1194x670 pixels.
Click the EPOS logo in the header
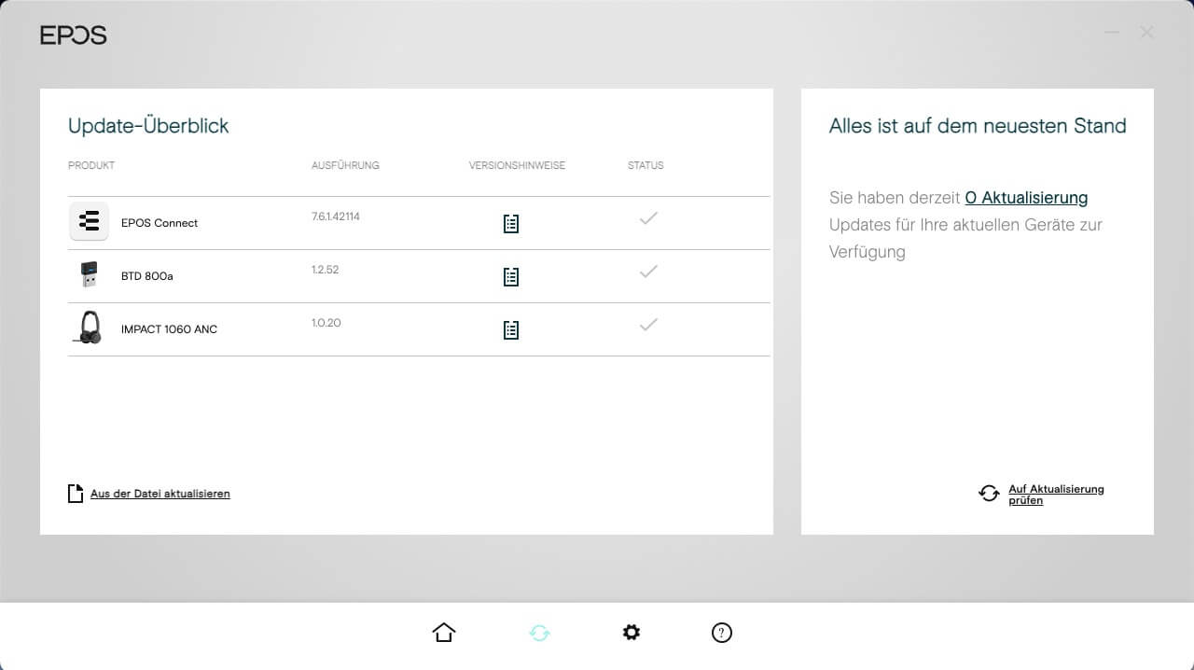tap(74, 35)
